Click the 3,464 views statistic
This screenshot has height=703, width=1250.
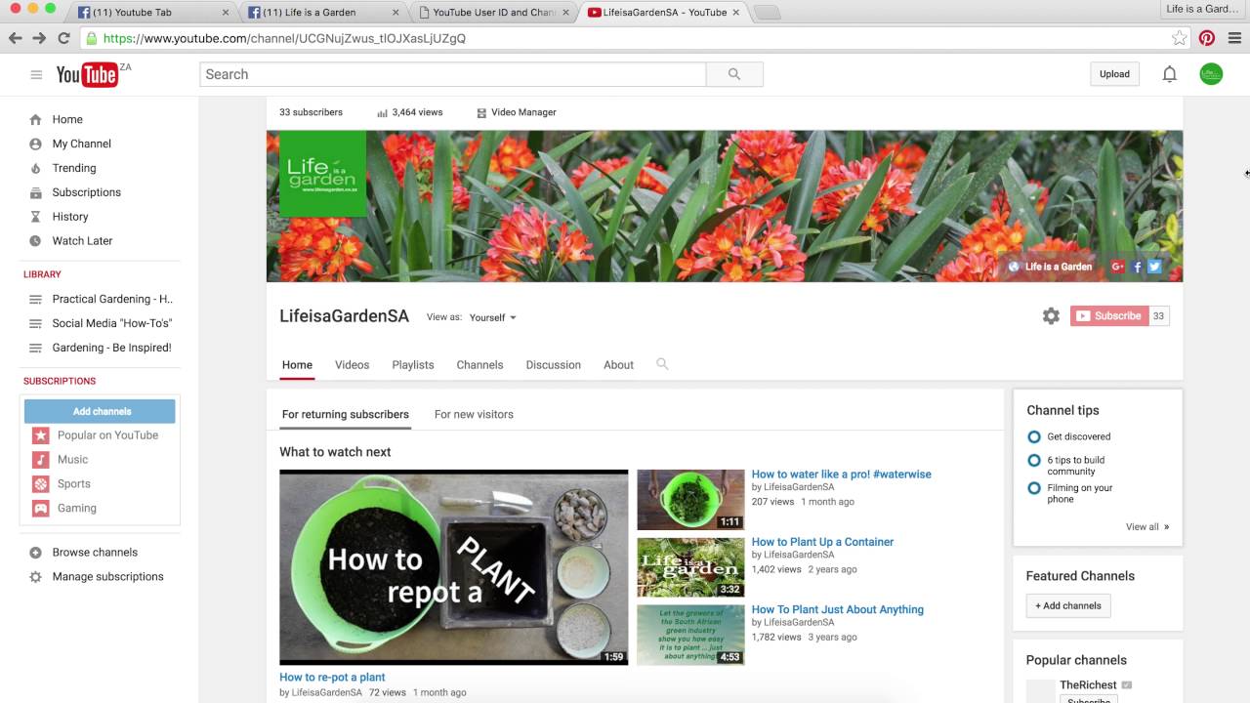410,112
